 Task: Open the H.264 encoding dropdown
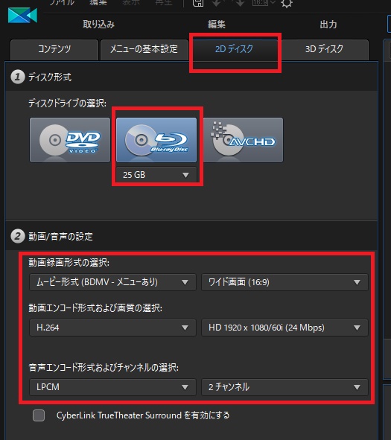click(x=112, y=328)
